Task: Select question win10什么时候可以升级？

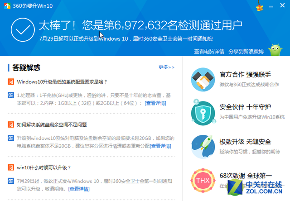Action: tap(44, 167)
